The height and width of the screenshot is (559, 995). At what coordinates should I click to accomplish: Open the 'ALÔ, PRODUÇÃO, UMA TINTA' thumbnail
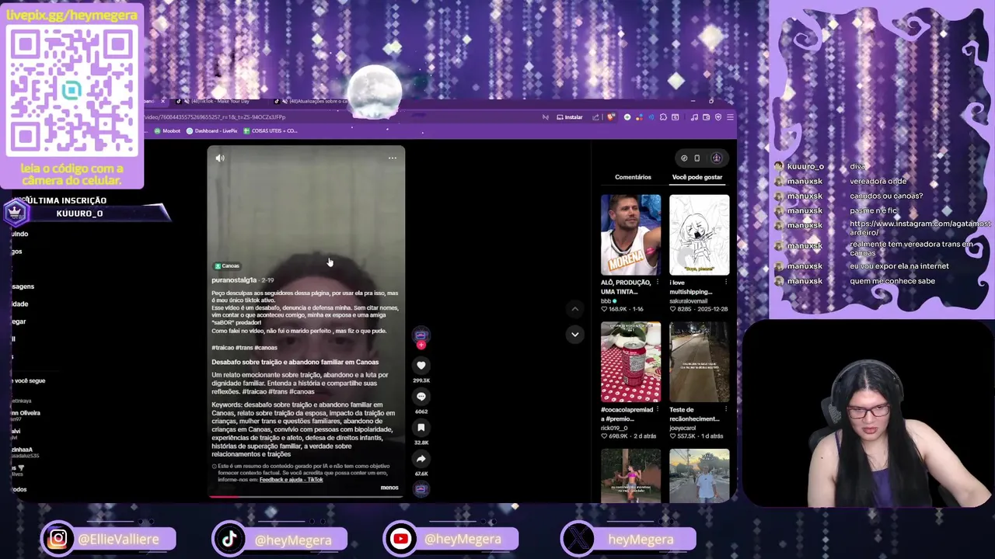pos(630,235)
